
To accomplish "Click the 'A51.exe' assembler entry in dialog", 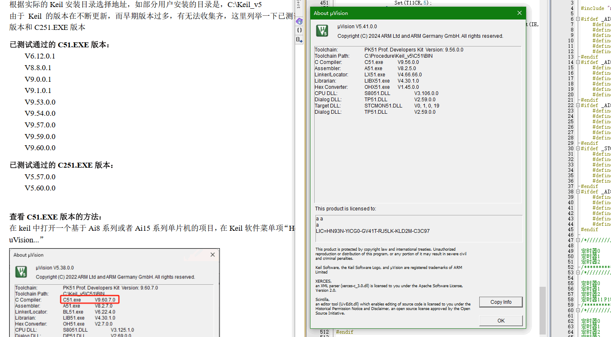I will coord(373,68).
